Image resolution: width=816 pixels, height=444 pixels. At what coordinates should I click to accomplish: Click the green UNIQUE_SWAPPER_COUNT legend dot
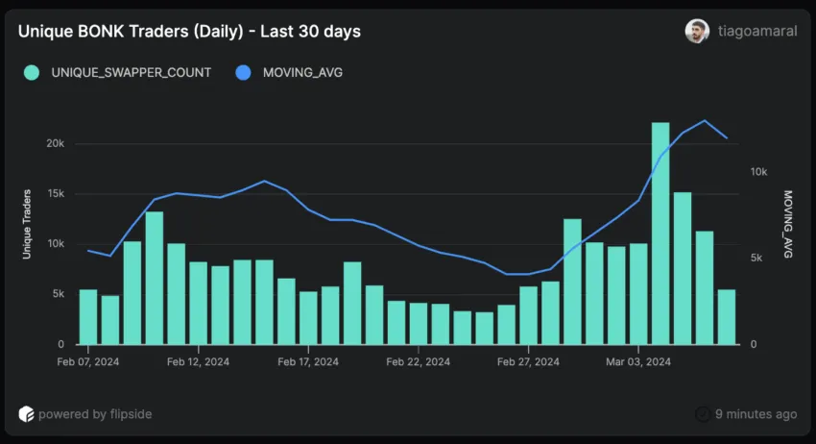coord(33,72)
